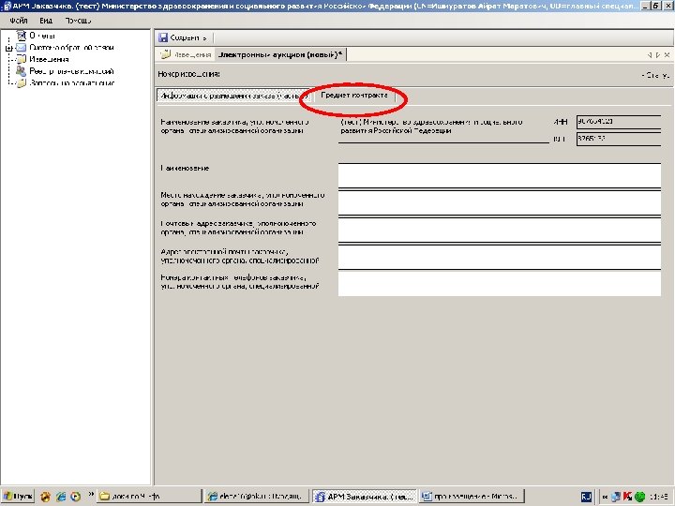Open the Предмет контракта tab
The width and height of the screenshot is (675, 506).
(x=354, y=96)
